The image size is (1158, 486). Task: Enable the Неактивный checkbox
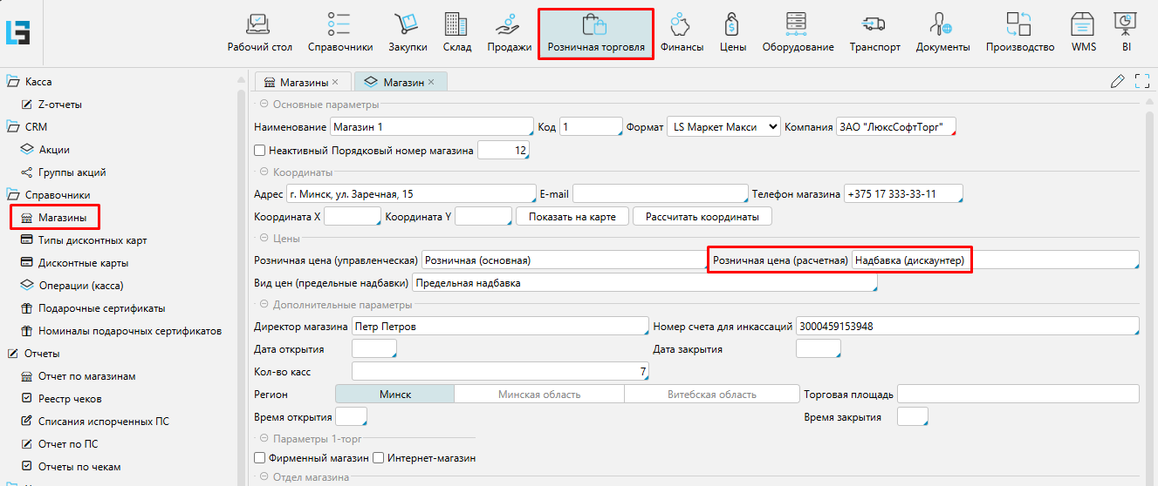259,151
